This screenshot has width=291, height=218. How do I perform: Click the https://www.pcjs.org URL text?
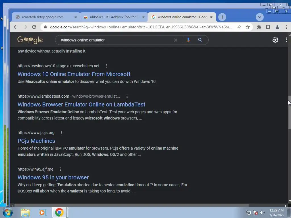pos(36,133)
